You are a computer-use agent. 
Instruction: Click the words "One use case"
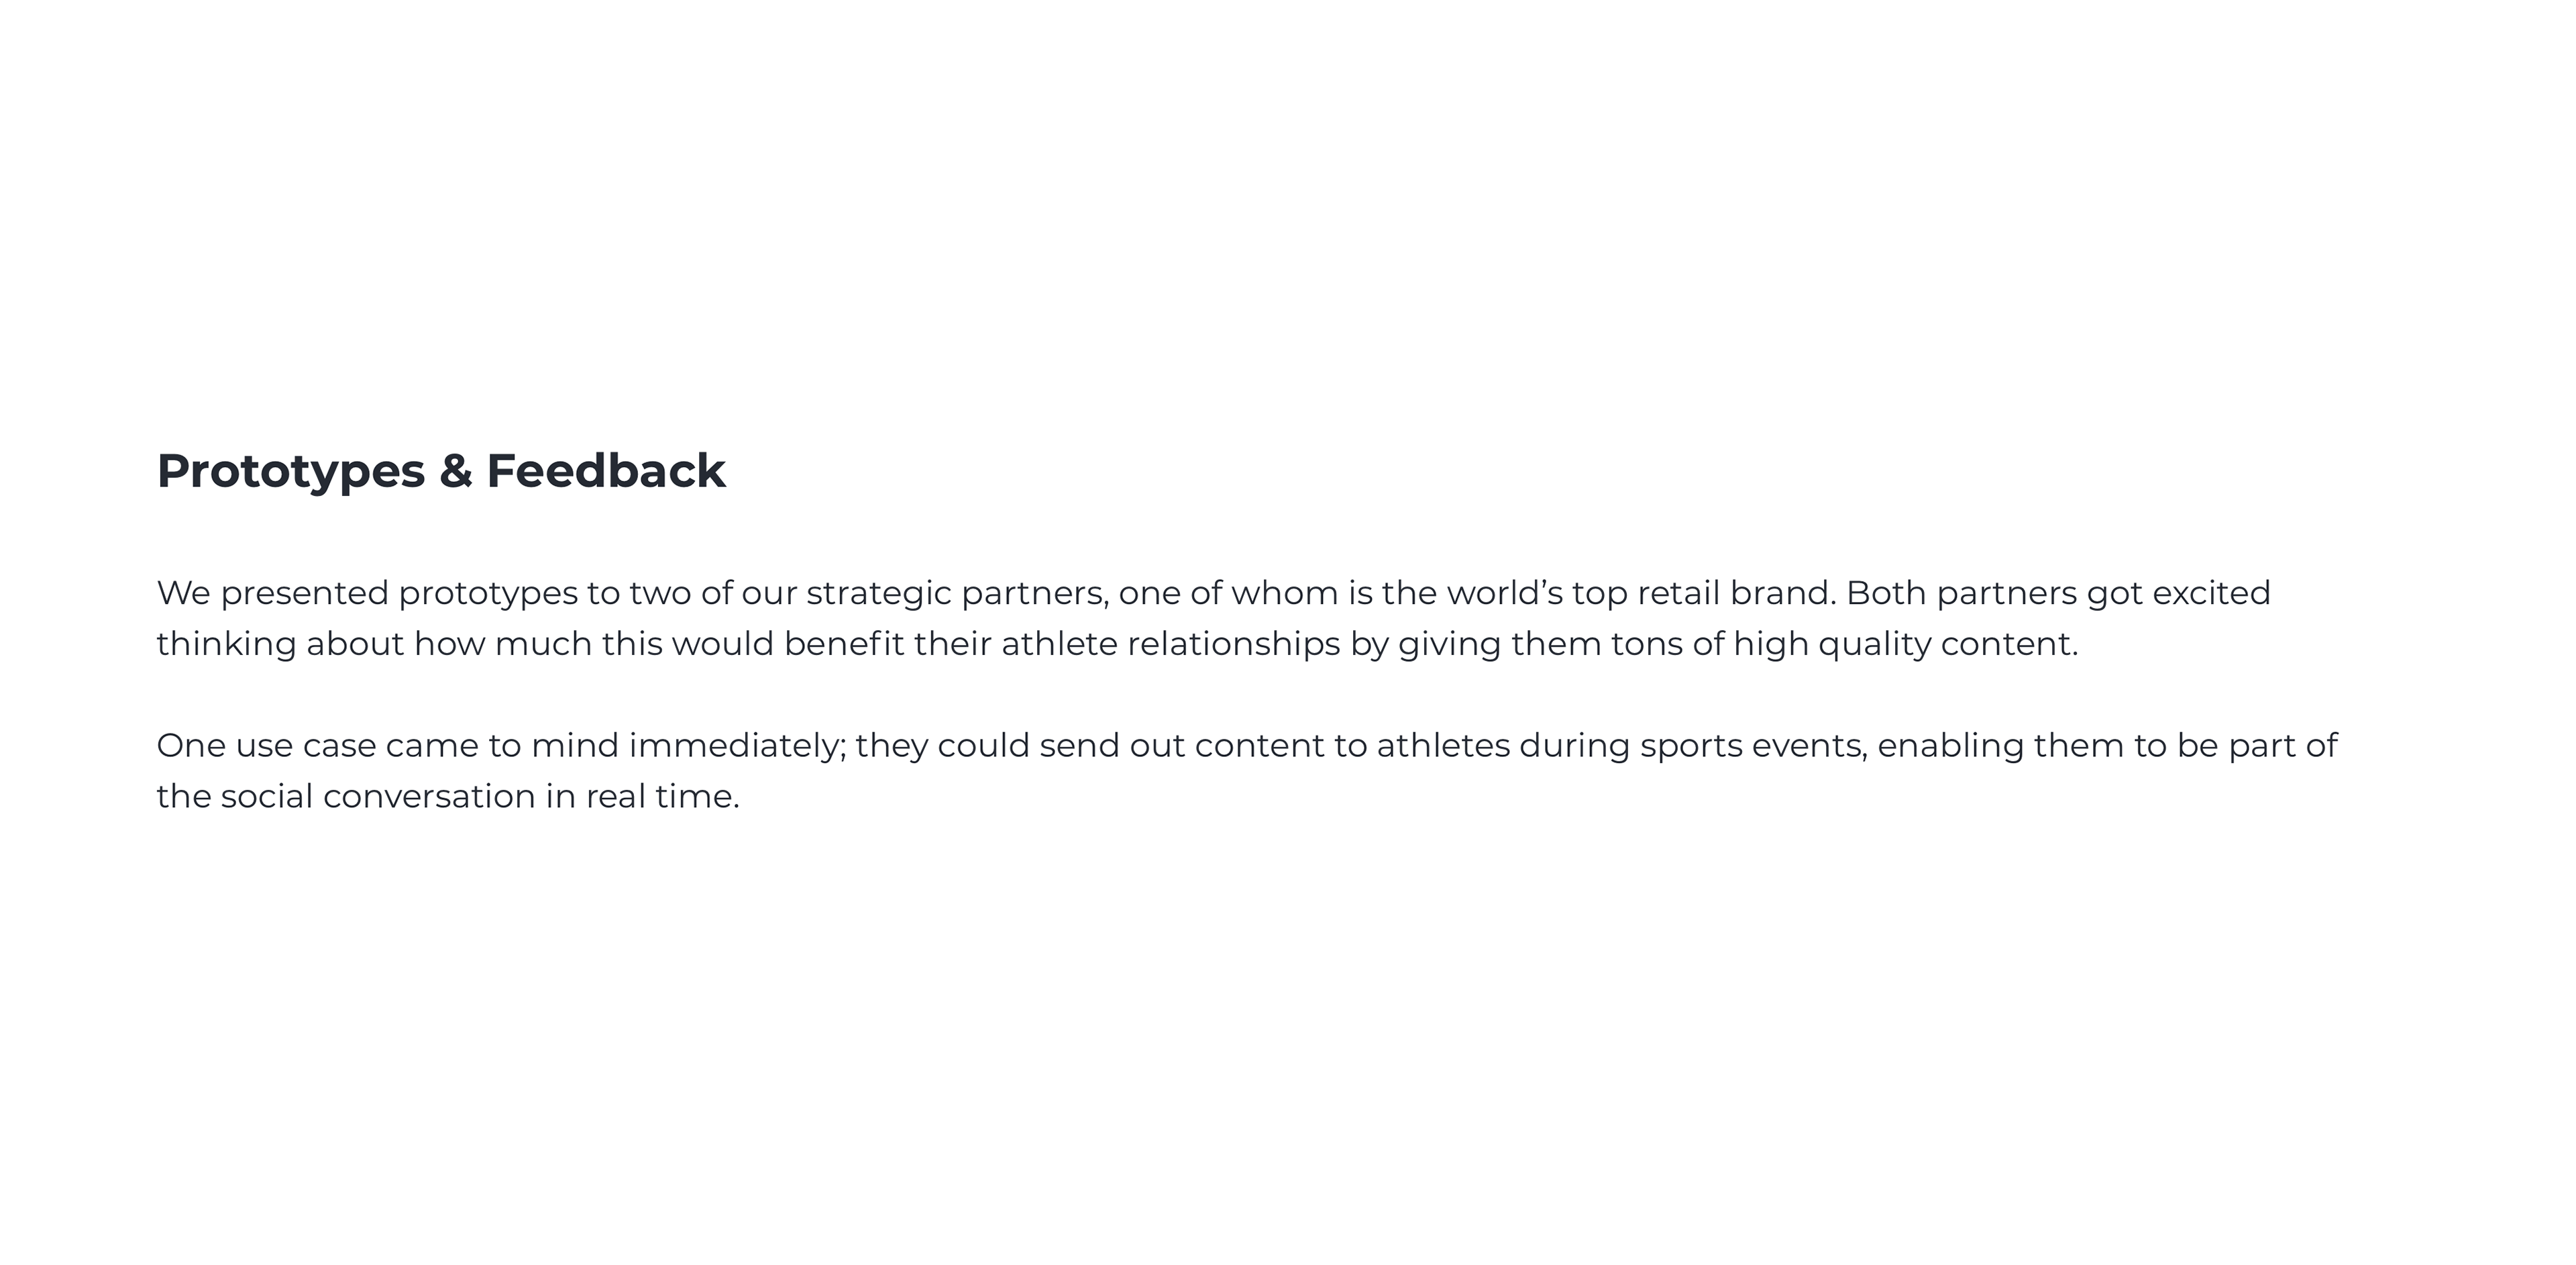266,746
